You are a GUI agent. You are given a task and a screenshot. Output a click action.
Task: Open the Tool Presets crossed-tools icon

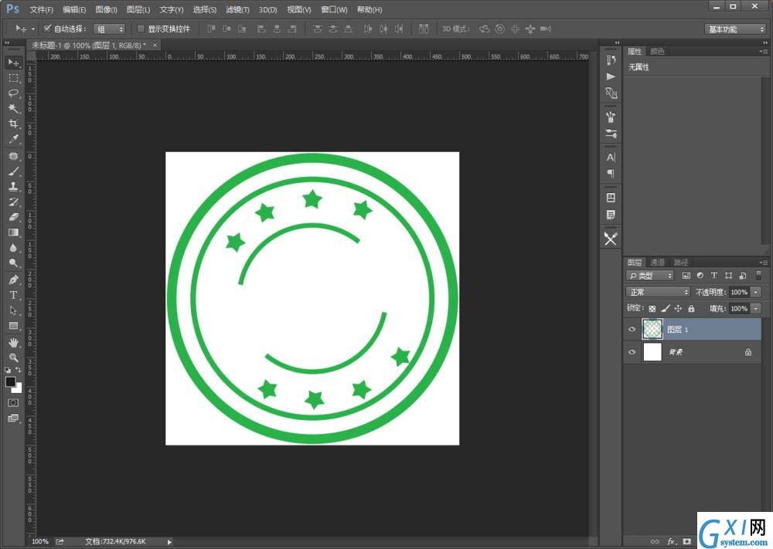[x=611, y=239]
